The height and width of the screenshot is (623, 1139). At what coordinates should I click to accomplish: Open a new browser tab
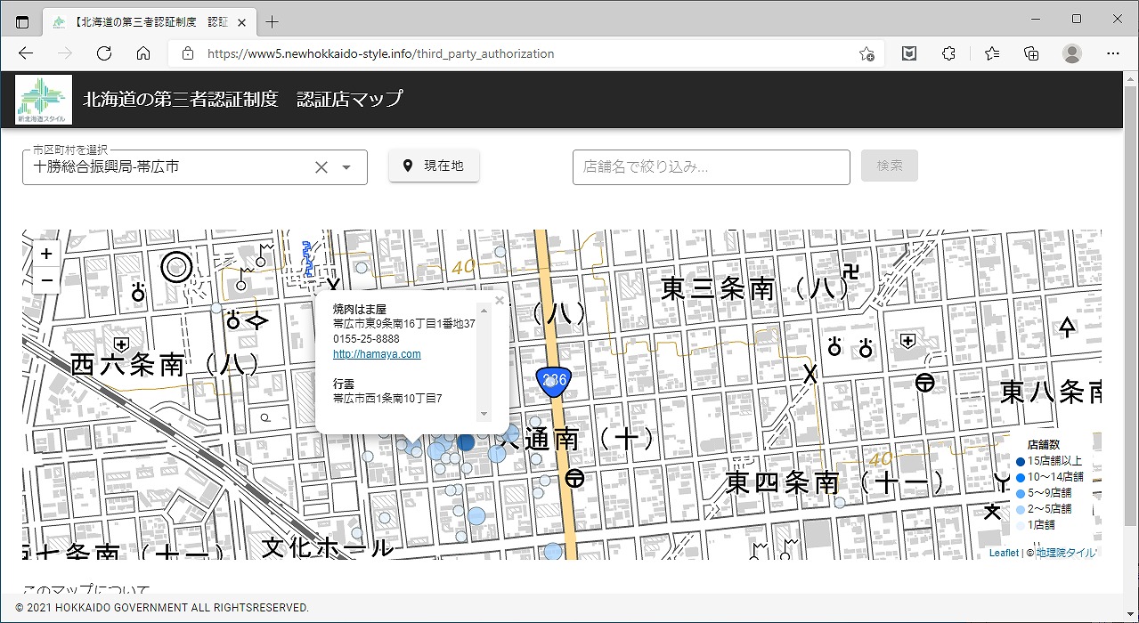(272, 21)
